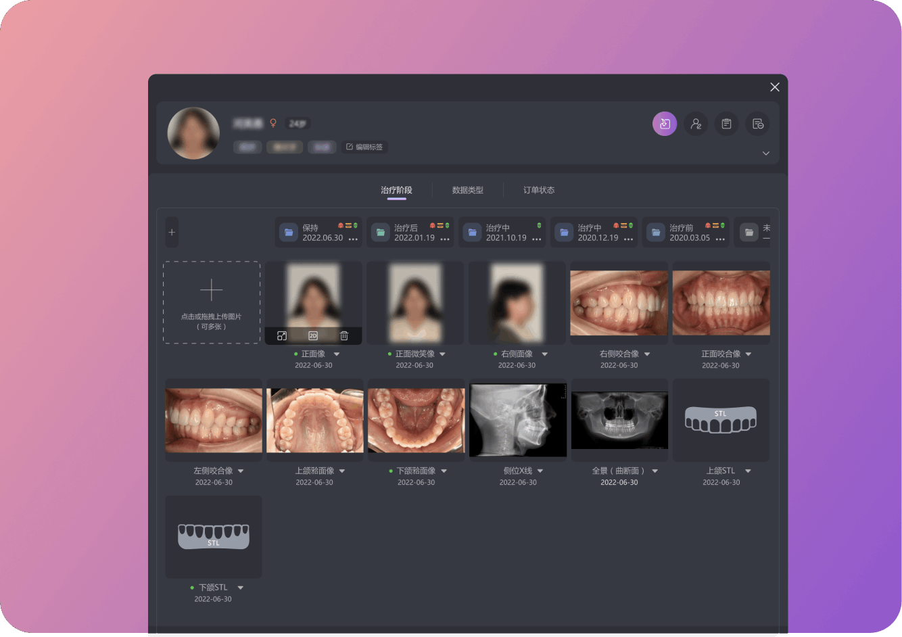Select the 治疗前 2020.03.05 stage folder

click(683, 233)
